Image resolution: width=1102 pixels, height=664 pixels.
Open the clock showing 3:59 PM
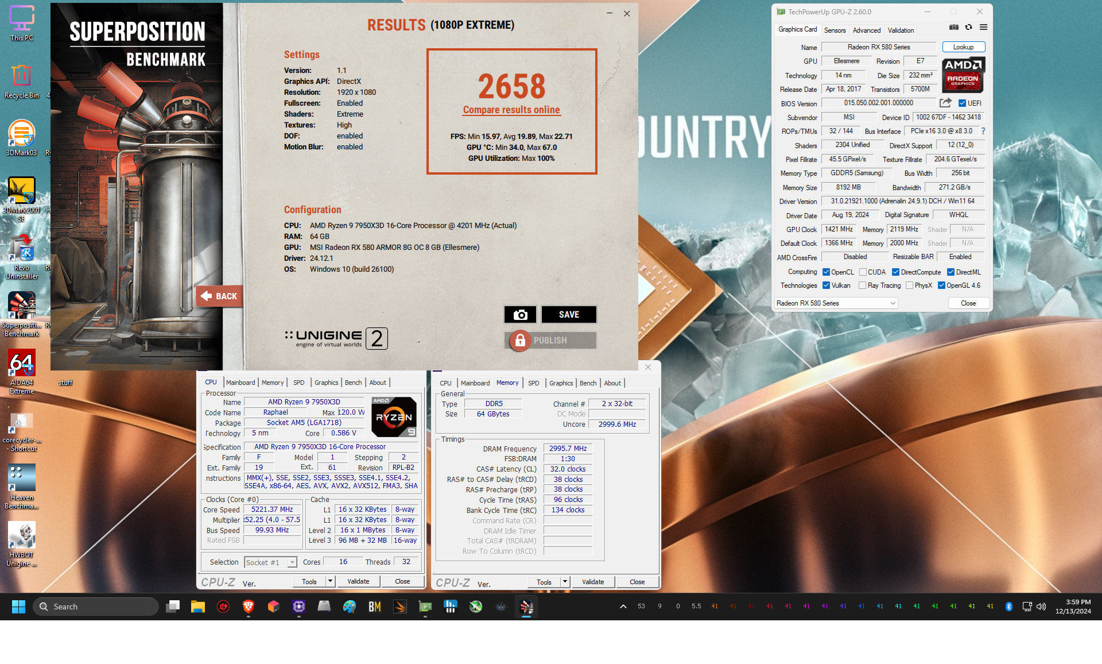click(1073, 607)
